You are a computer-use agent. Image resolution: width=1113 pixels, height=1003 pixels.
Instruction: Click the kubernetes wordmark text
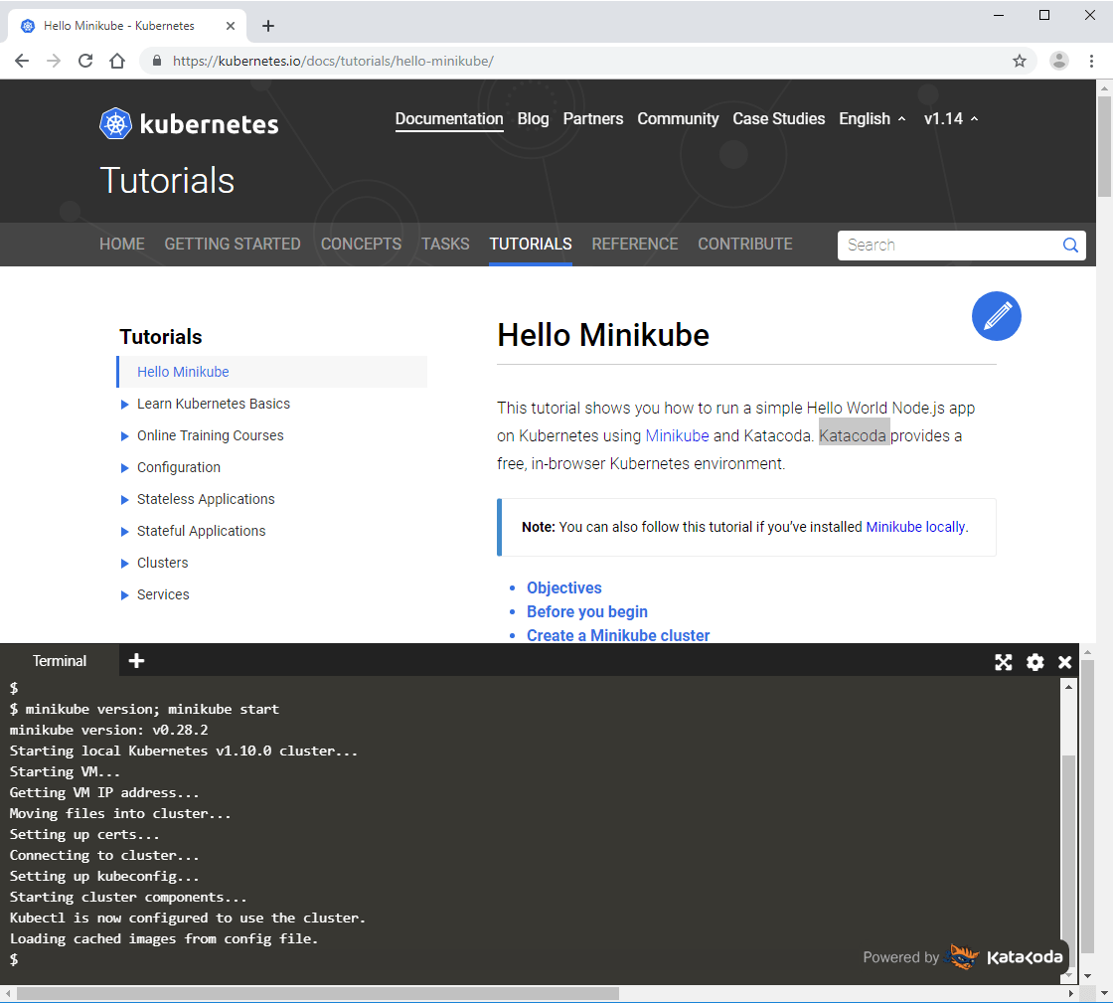pos(210,124)
